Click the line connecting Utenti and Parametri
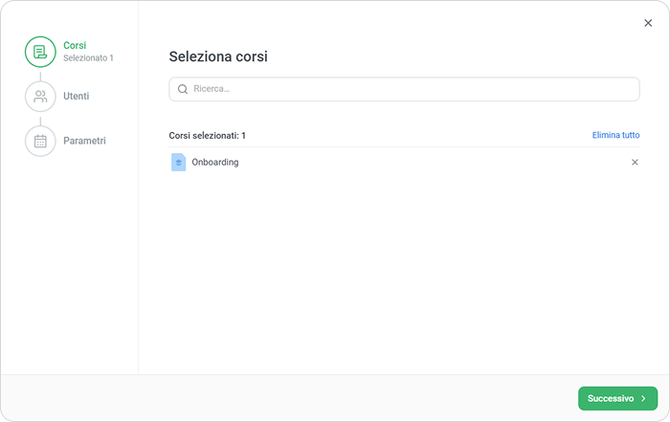This screenshot has width=670, height=422. click(40, 119)
